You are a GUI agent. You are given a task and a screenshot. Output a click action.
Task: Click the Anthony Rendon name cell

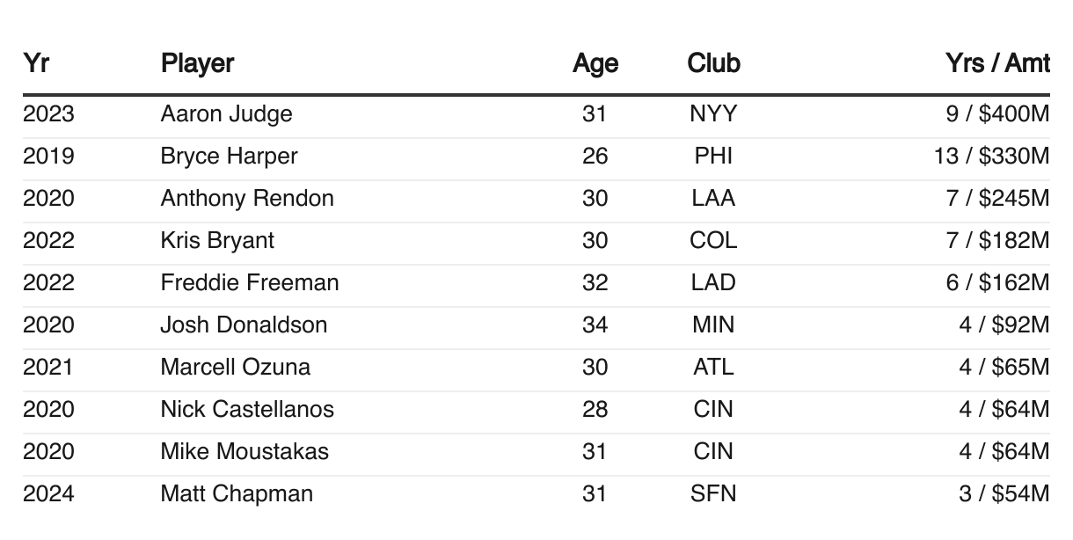pos(247,199)
